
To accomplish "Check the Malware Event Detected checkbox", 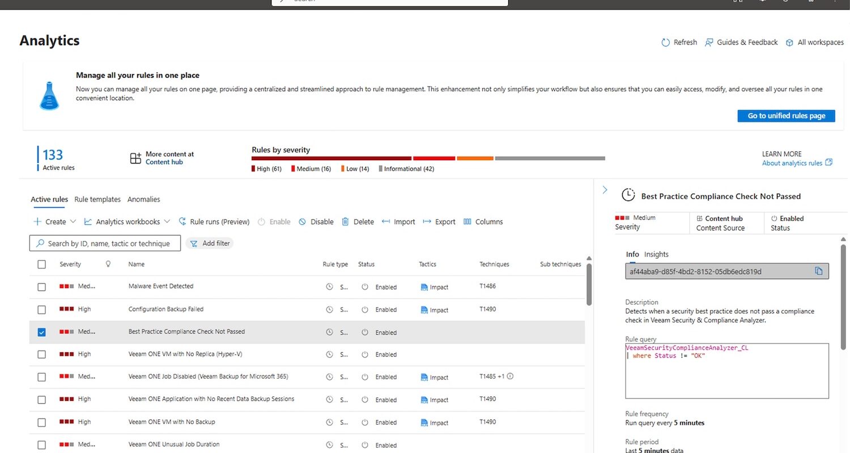I will click(x=41, y=287).
